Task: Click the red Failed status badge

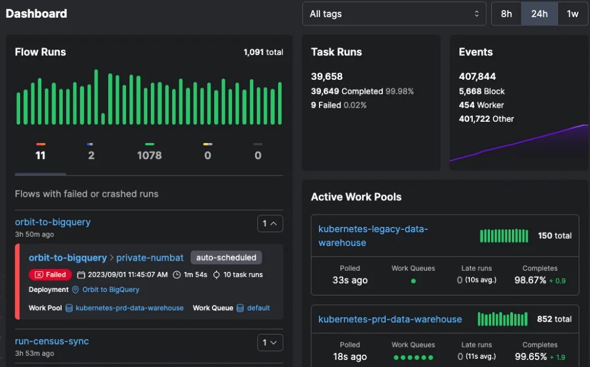Action: click(x=50, y=274)
